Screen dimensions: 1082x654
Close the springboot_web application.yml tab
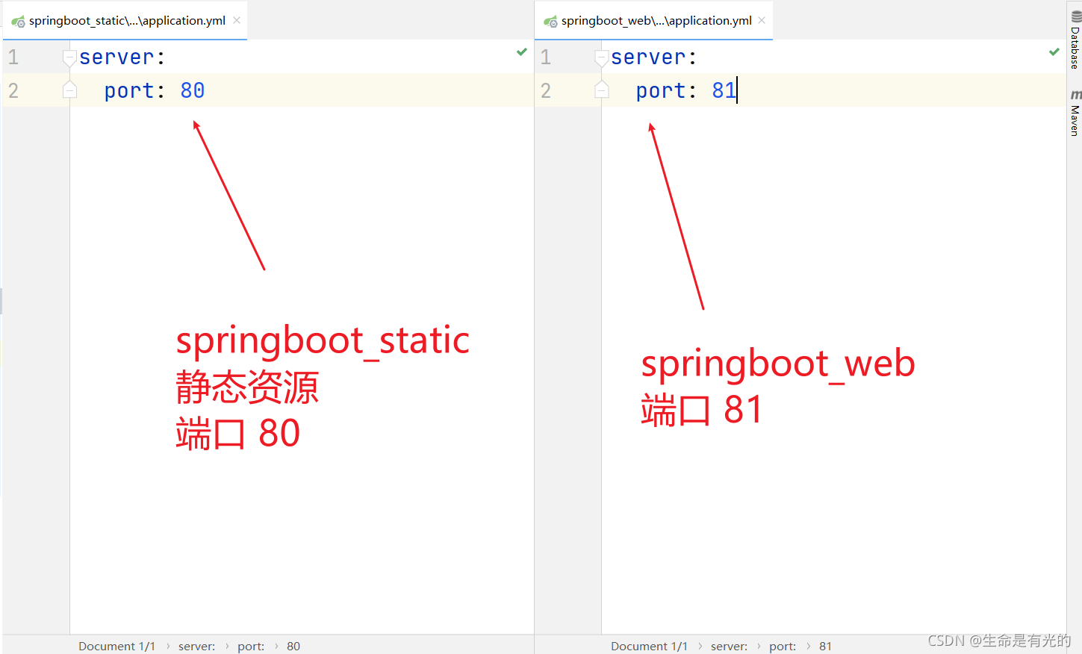tap(762, 20)
